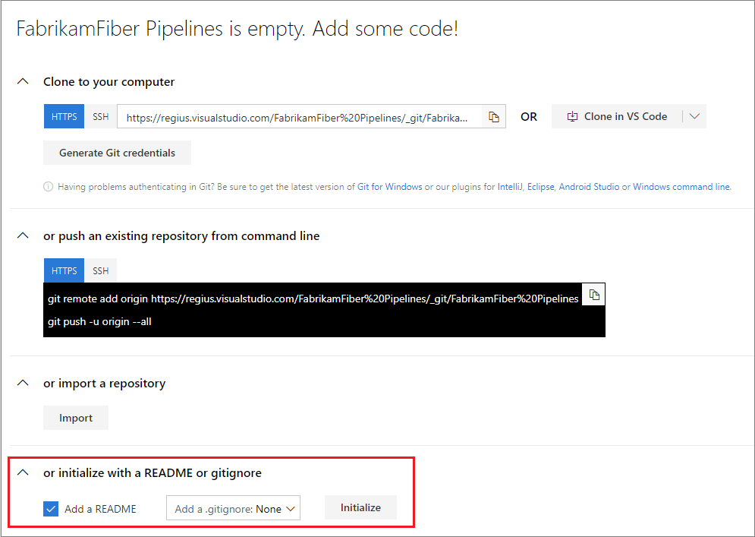Click the clone URL text field

[302, 118]
